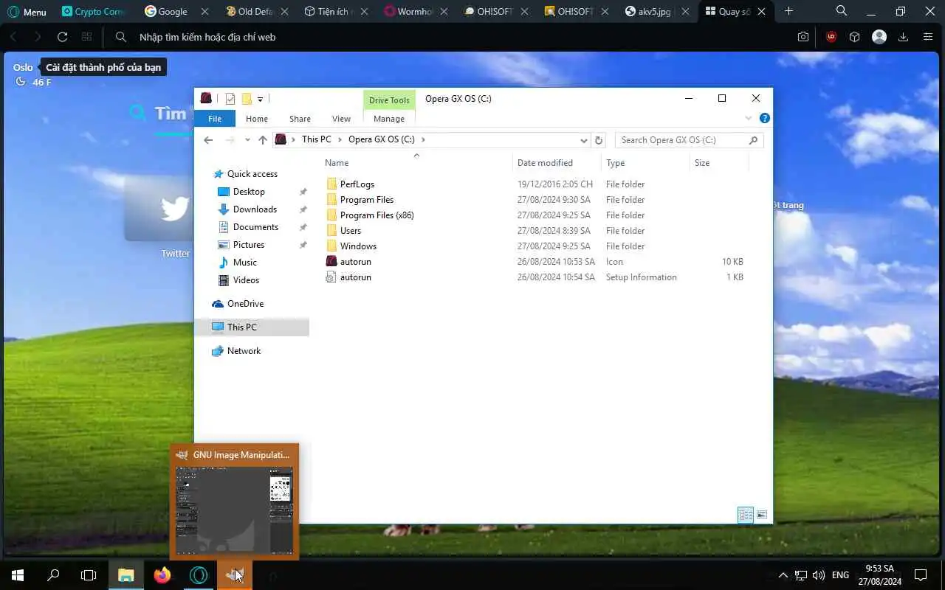The height and width of the screenshot is (590, 945).
Task: Select the Users folder
Action: (351, 231)
